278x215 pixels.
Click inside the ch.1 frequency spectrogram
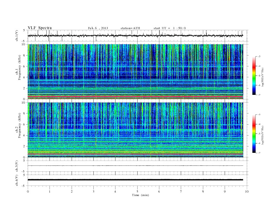tap(135, 72)
